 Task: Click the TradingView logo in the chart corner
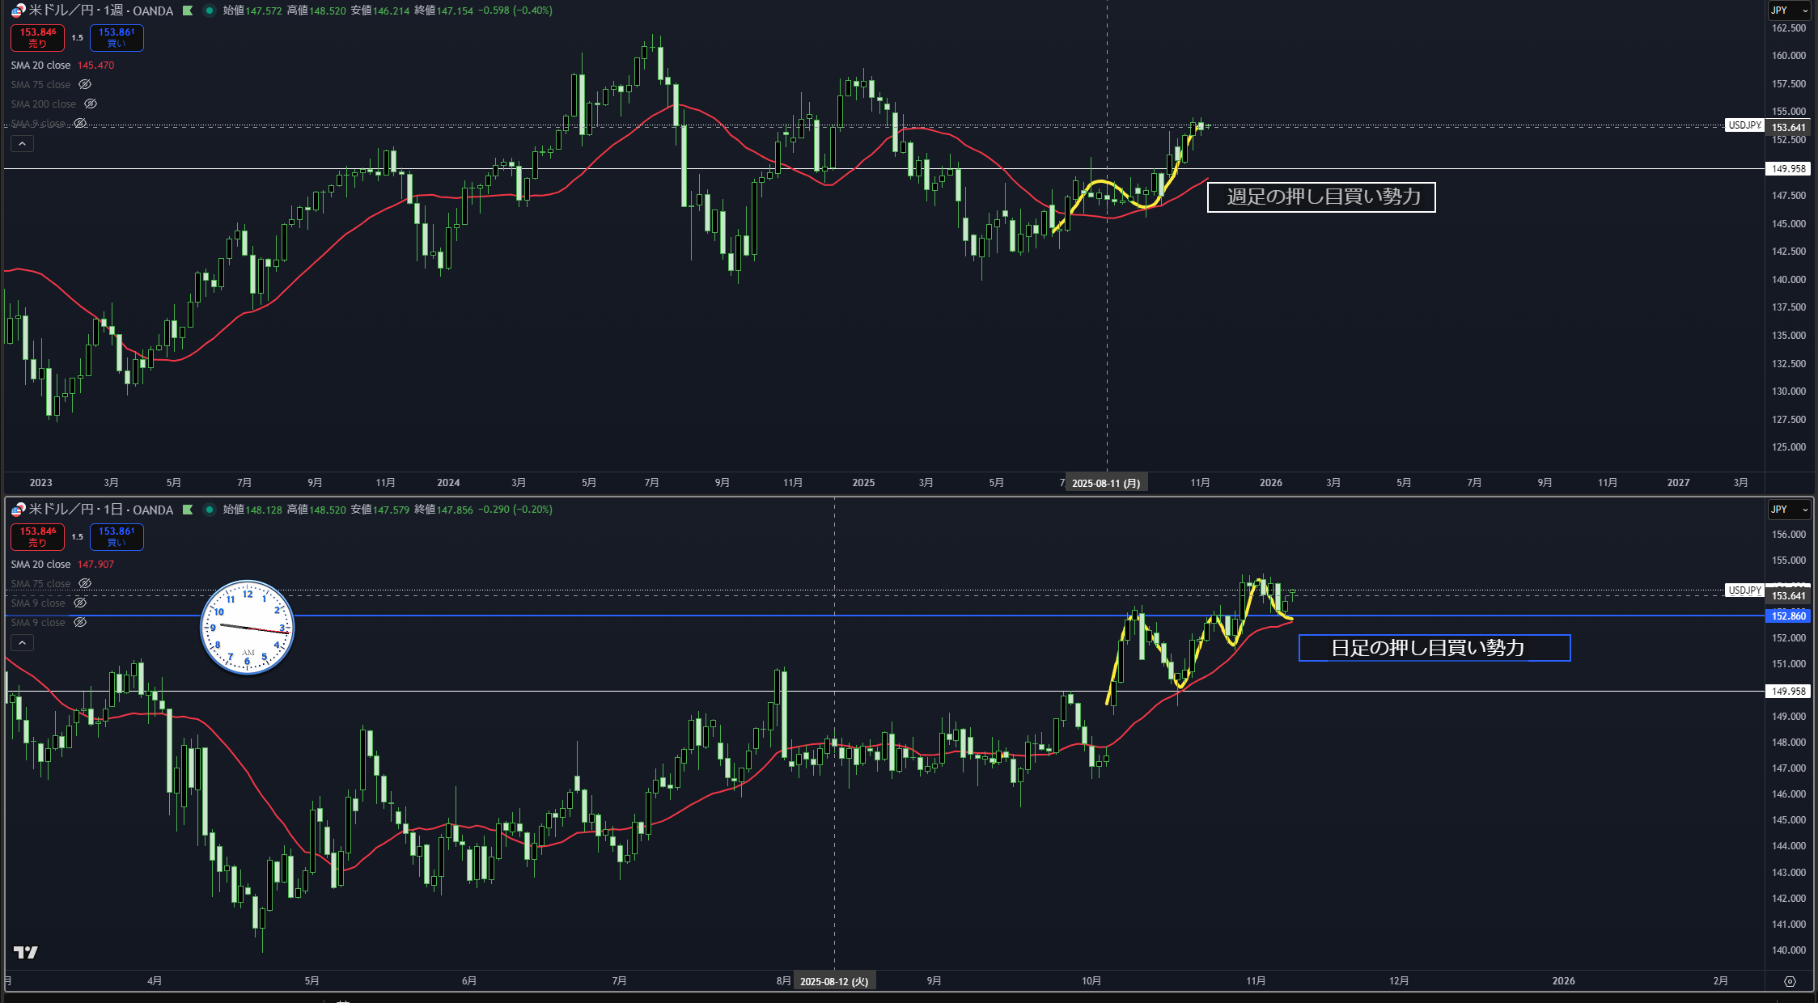pyautogui.click(x=26, y=952)
